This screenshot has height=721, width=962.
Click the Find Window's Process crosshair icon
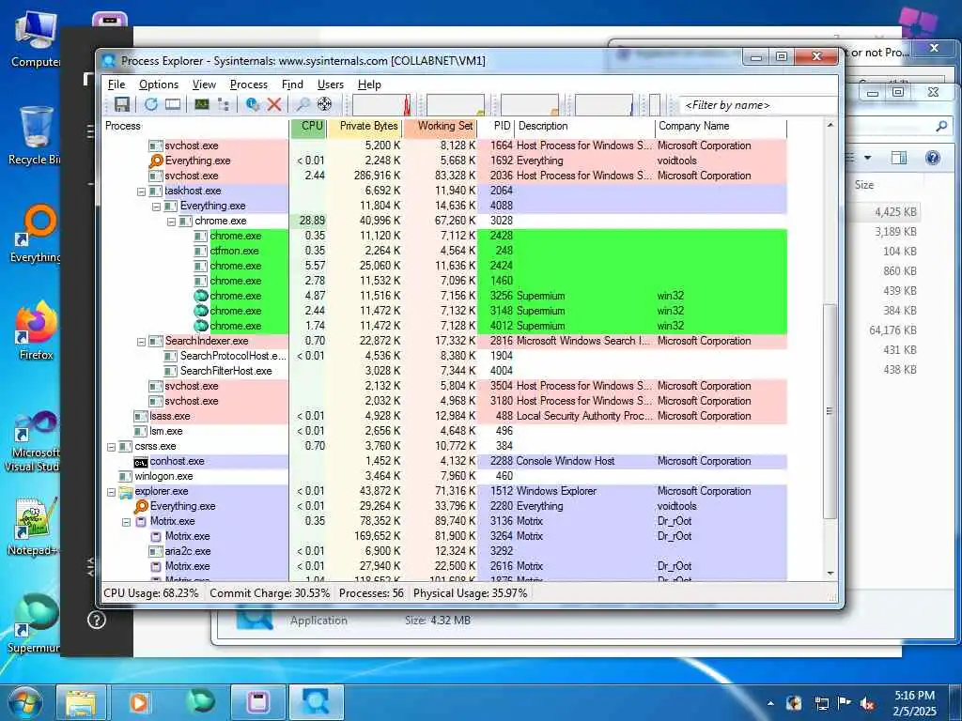pyautogui.click(x=324, y=104)
